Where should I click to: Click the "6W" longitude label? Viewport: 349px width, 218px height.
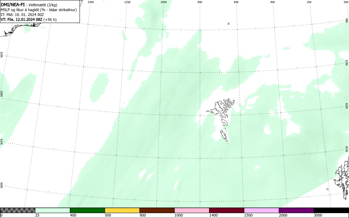pos(236,2)
